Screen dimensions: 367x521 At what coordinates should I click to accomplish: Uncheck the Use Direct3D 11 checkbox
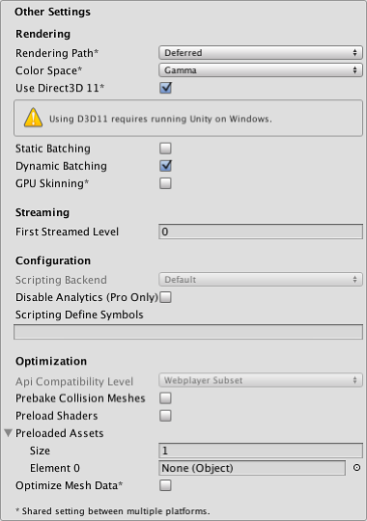165,88
